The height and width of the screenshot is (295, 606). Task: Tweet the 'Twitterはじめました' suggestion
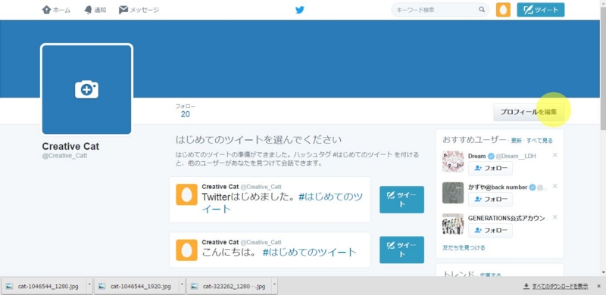pyautogui.click(x=401, y=200)
